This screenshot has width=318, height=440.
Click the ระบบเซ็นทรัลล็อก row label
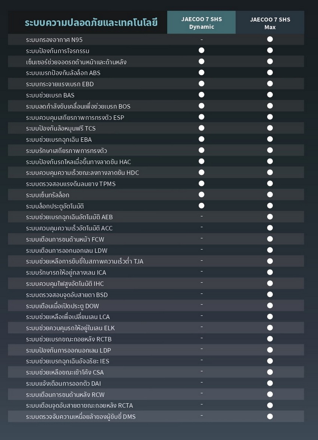point(48,195)
